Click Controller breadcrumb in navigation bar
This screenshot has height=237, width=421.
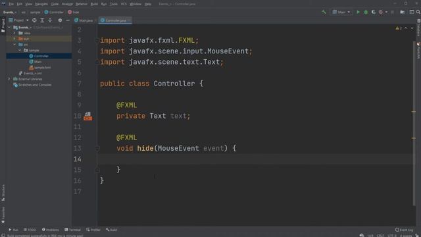pyautogui.click(x=54, y=12)
